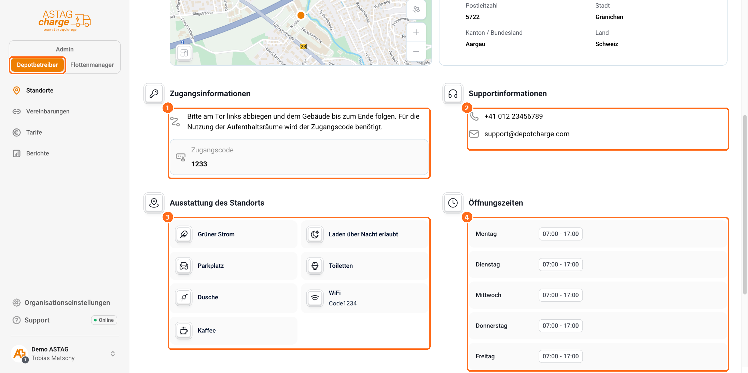Click the Postleitzahl value 5722
The height and width of the screenshot is (373, 748).
(473, 17)
